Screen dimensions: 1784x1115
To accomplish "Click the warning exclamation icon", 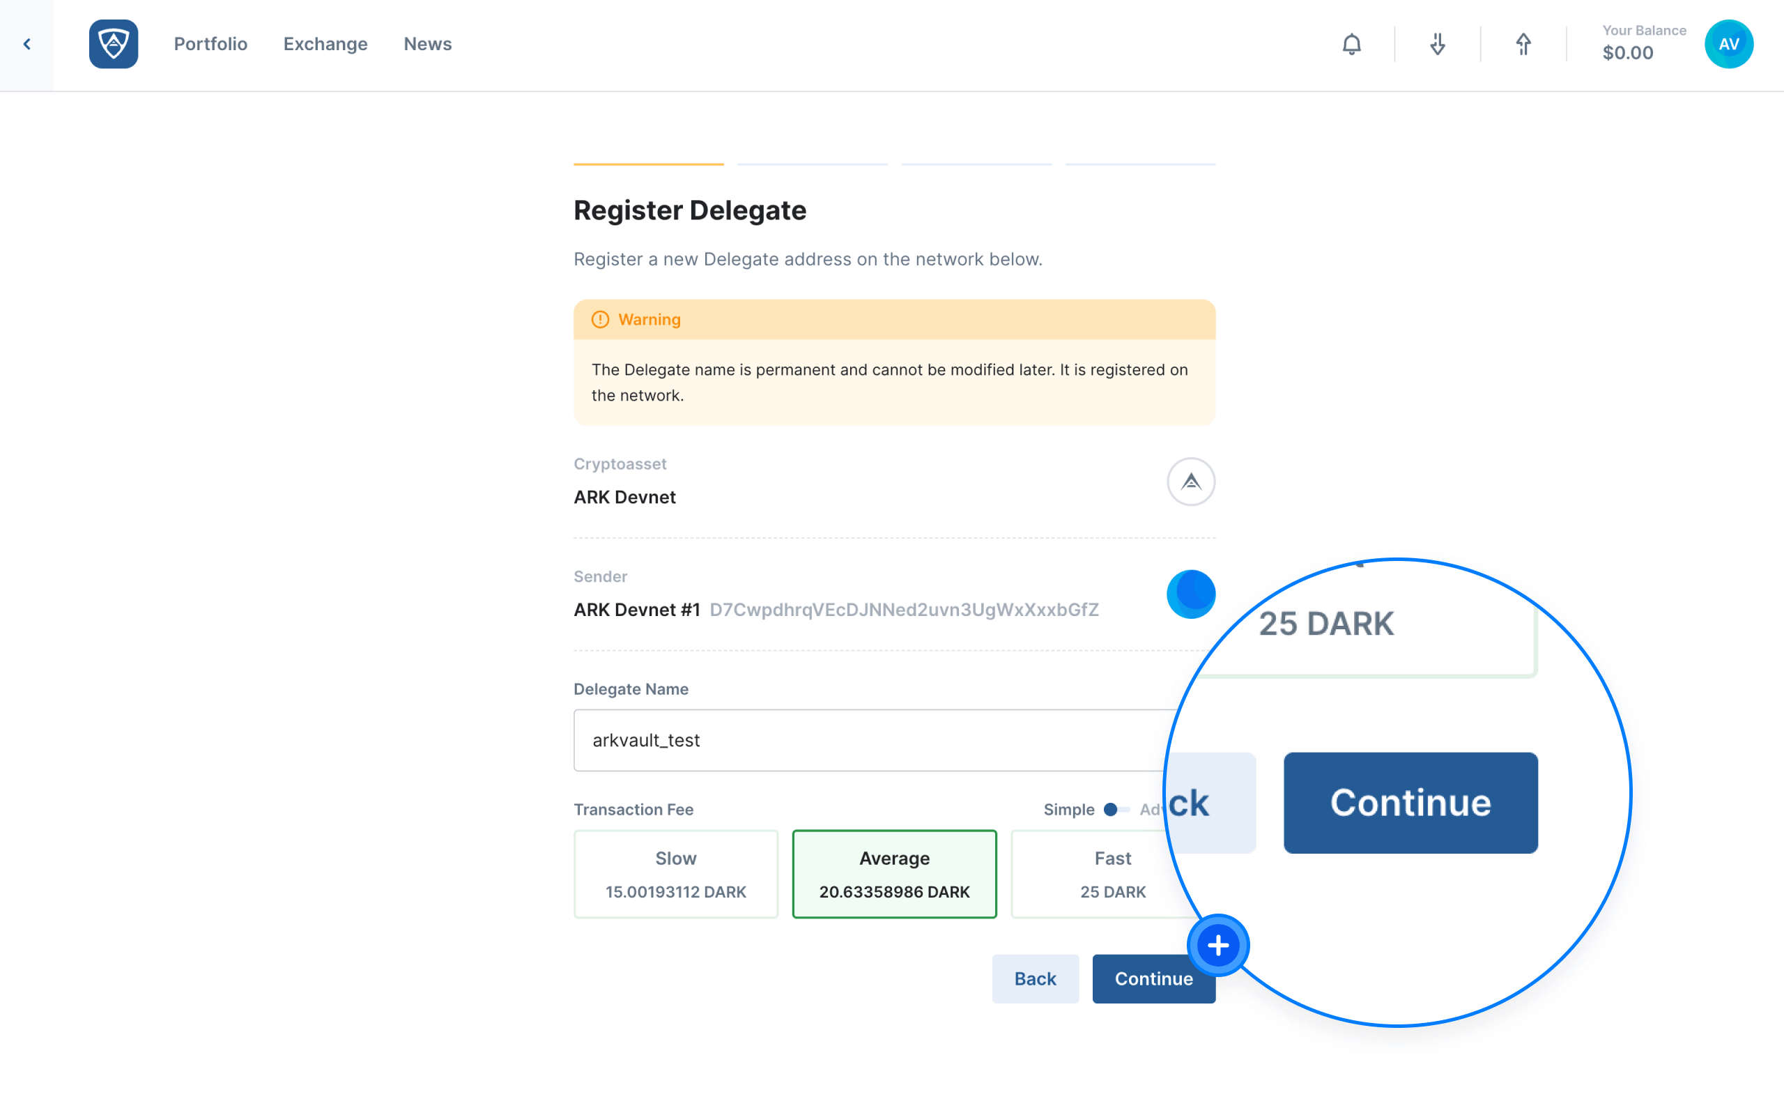I will click(x=600, y=319).
